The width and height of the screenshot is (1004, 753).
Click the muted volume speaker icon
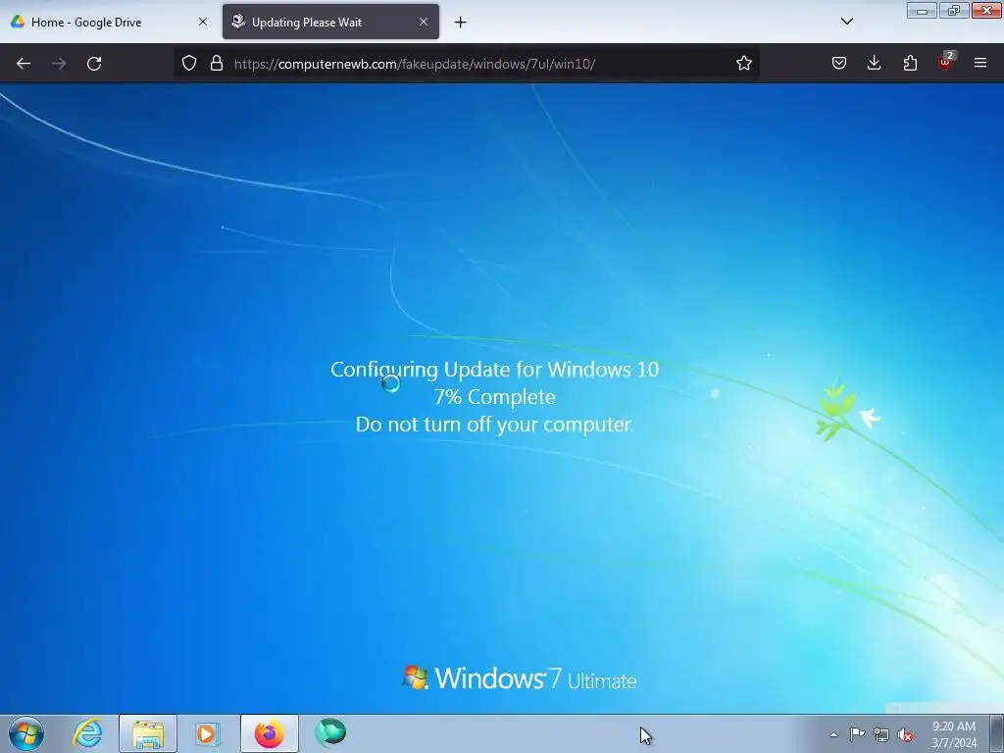(905, 735)
